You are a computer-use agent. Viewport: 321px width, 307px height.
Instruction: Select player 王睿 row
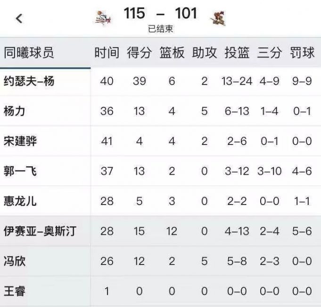[160, 291]
